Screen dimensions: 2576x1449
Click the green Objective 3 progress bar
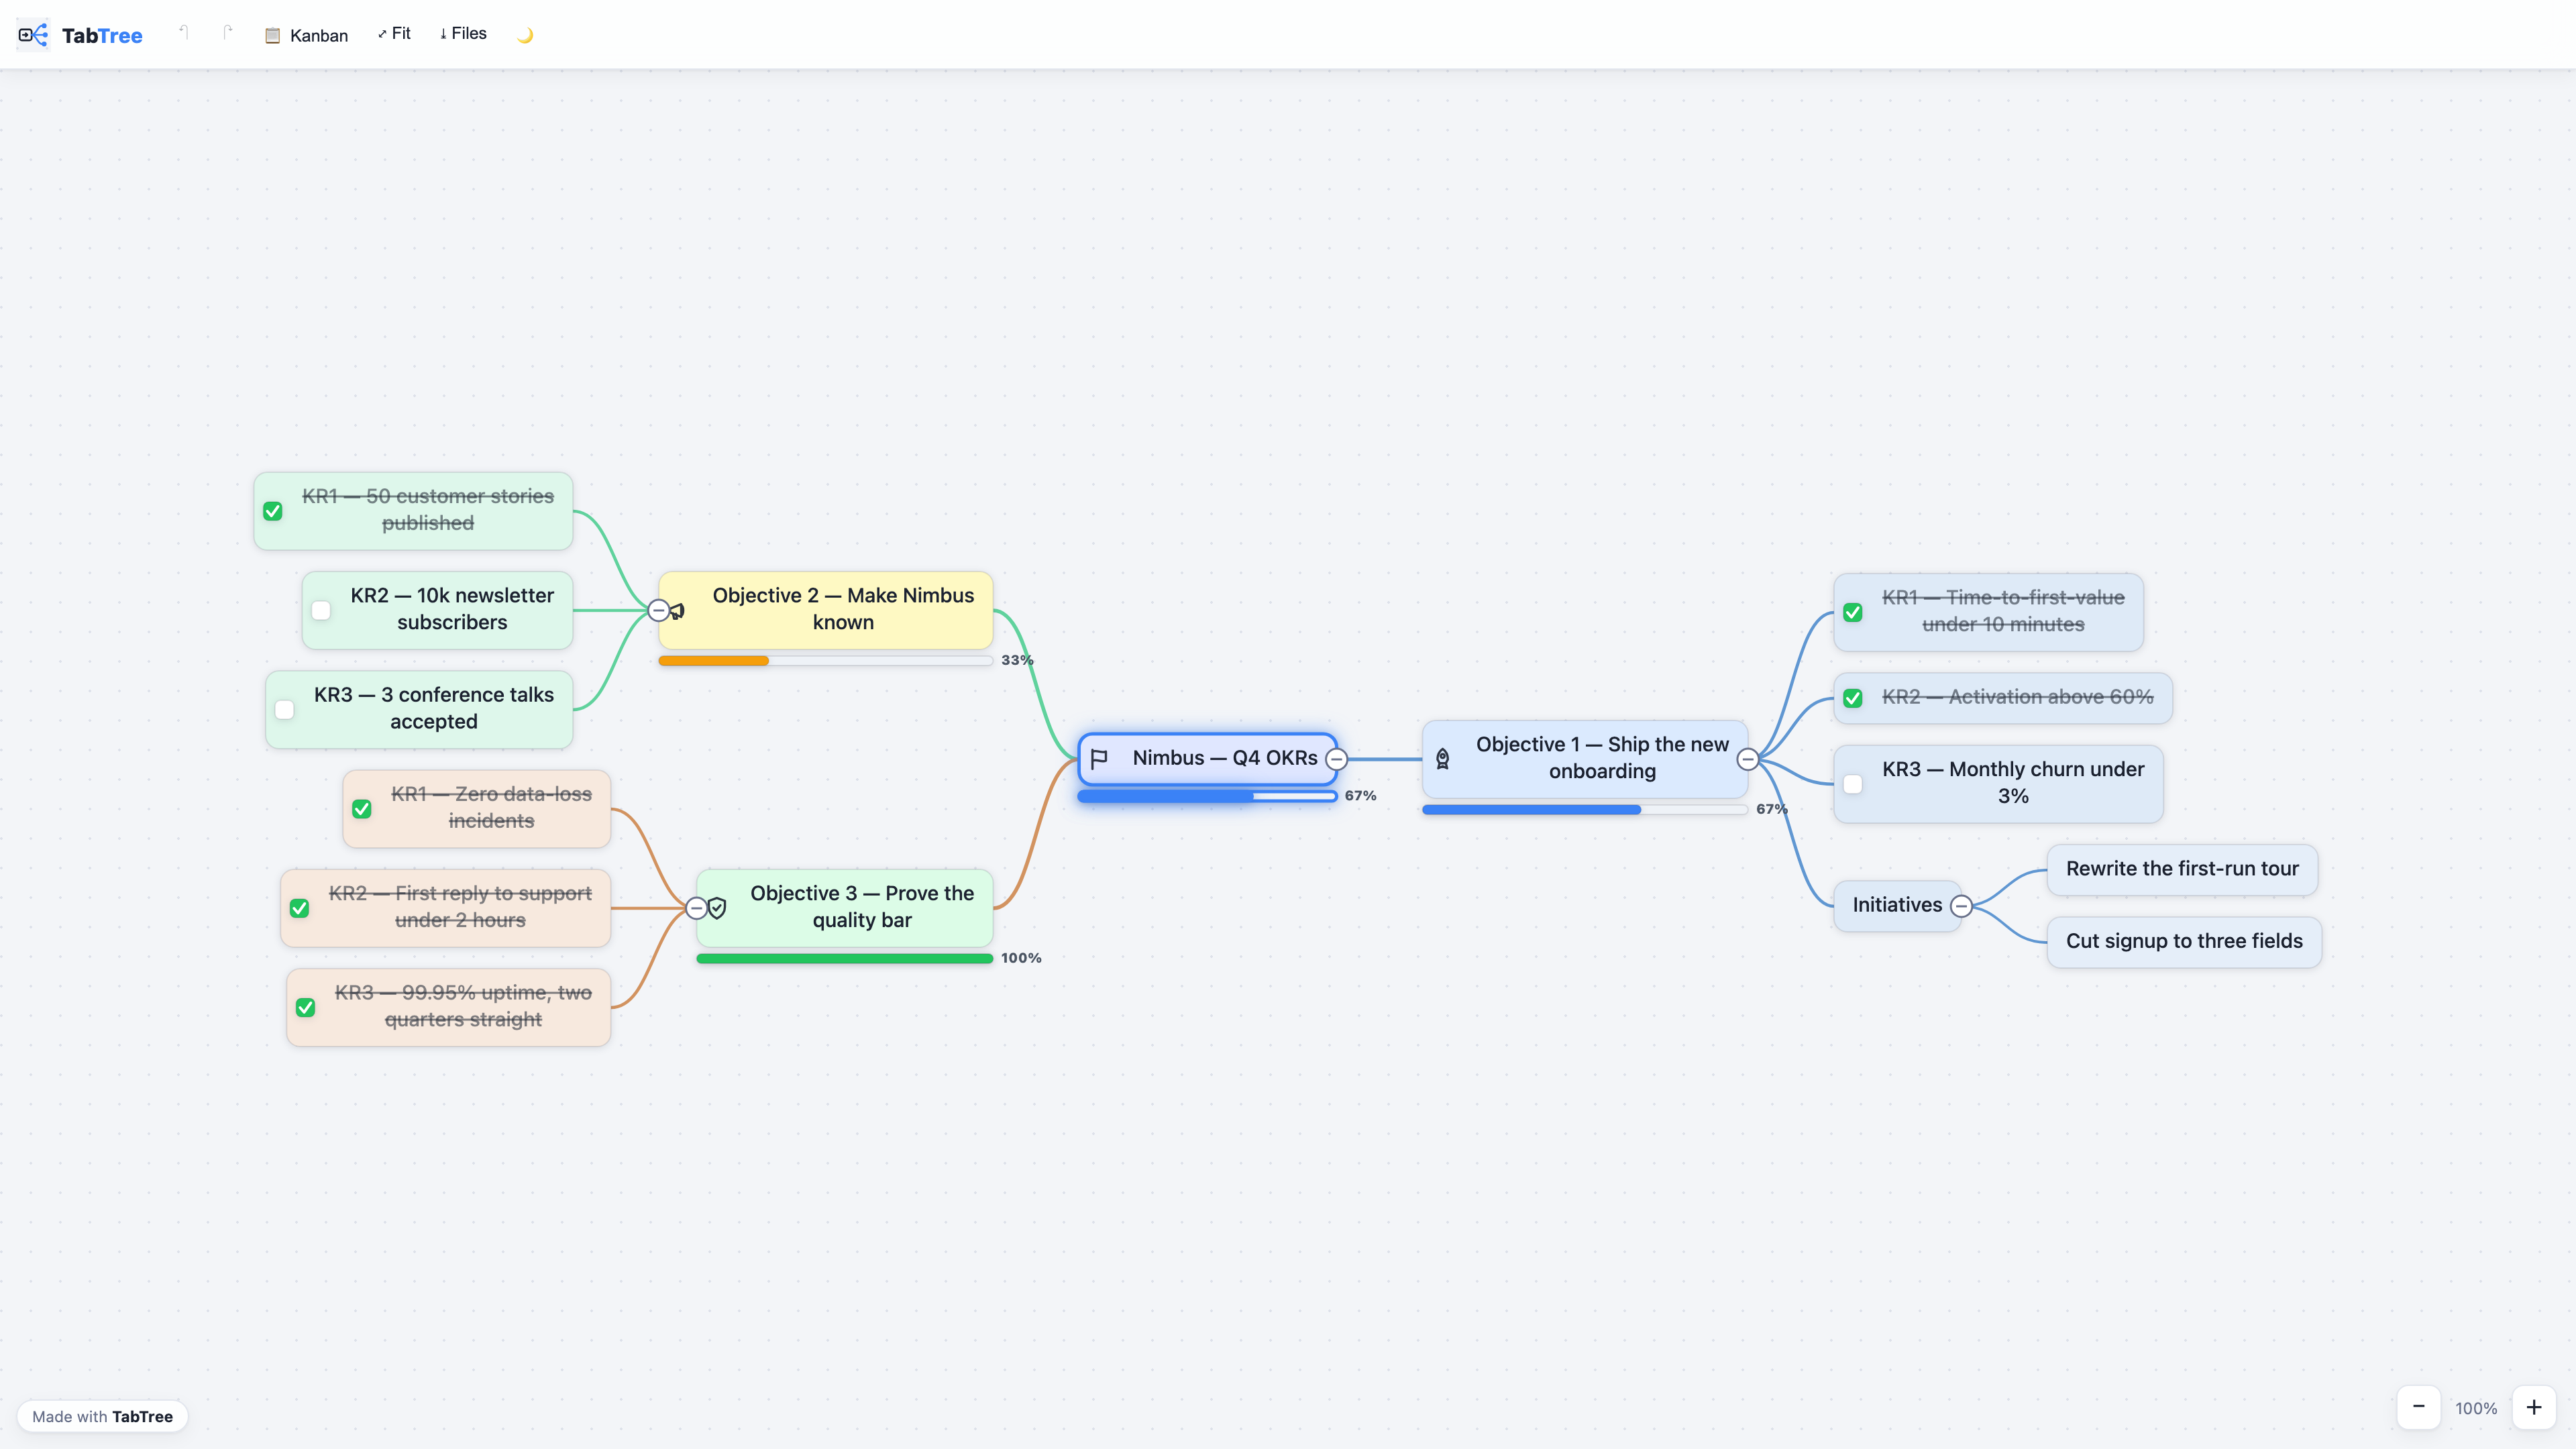click(x=844, y=958)
